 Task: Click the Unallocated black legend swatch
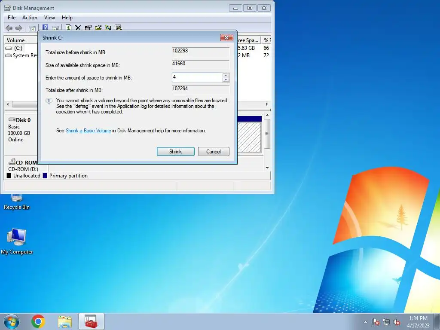(9, 176)
